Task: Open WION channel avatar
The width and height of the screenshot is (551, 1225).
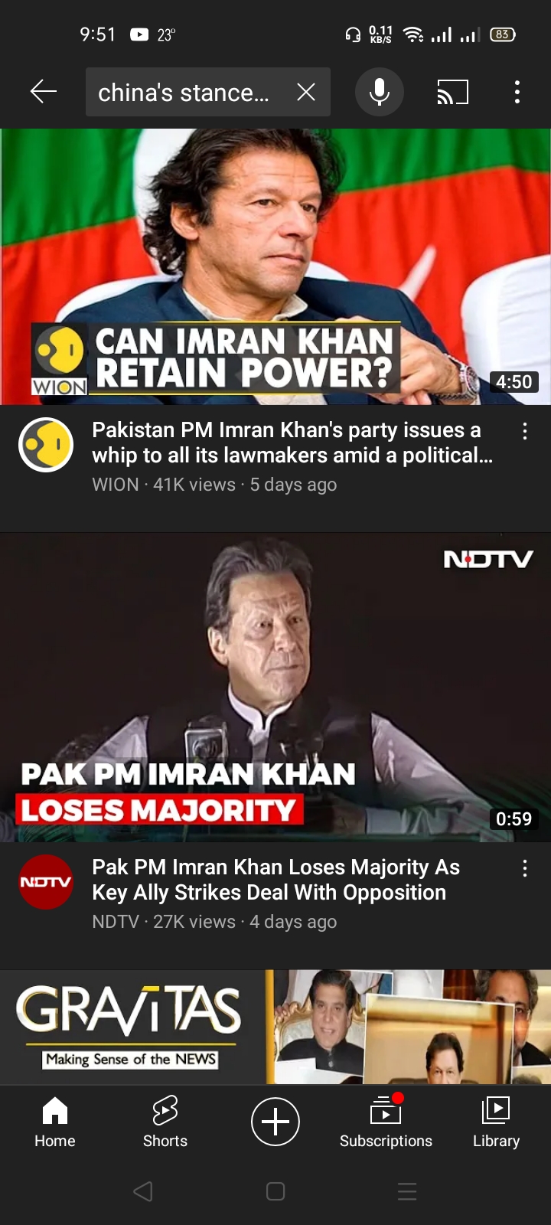Action: [46, 445]
